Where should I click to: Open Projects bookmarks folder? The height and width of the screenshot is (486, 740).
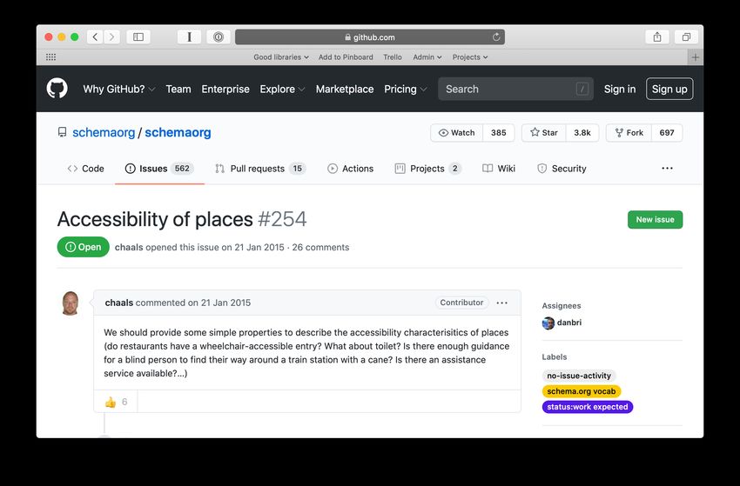click(470, 57)
